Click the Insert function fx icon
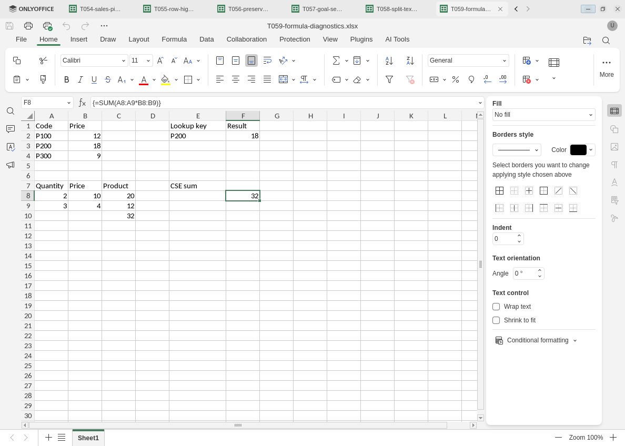625x446 pixels. [x=82, y=103]
